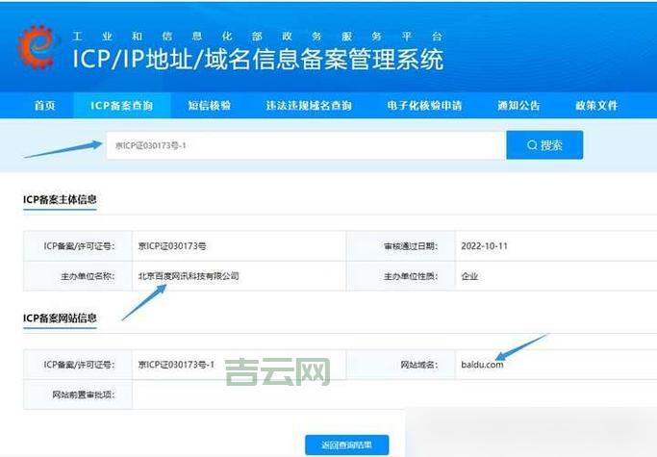Click the ICP备案主体信息 section heading
Screen dimensions: 657x457
coord(60,199)
